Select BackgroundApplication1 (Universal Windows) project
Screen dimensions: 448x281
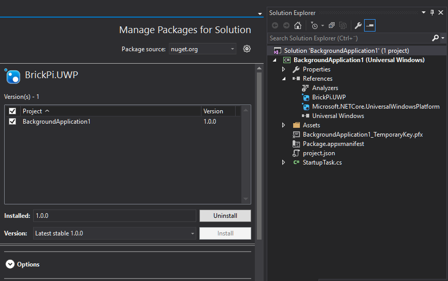(359, 60)
